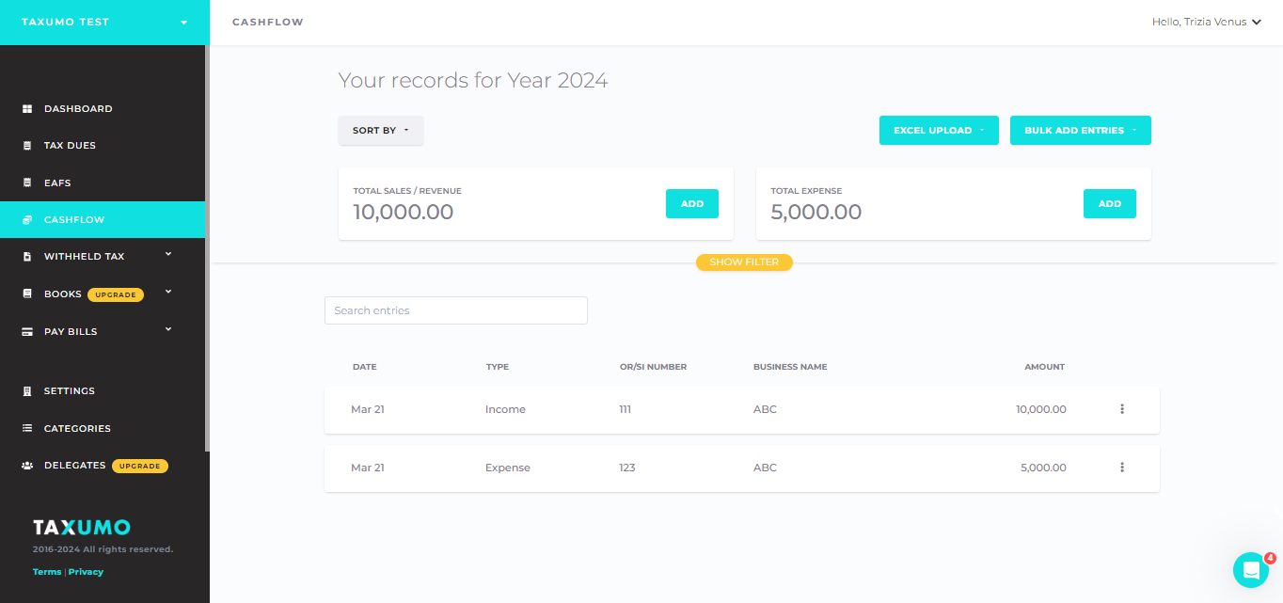Screen dimensions: 1283x603
Task: Click the Show Filter button
Action: point(744,262)
